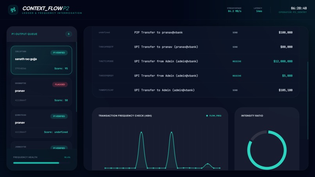Click the second tall peak in frequency chart
The image size is (315, 177).
point(172,132)
